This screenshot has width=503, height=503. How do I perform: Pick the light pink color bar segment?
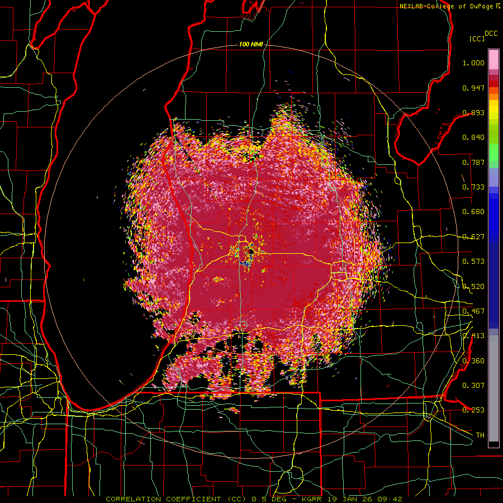[493, 59]
